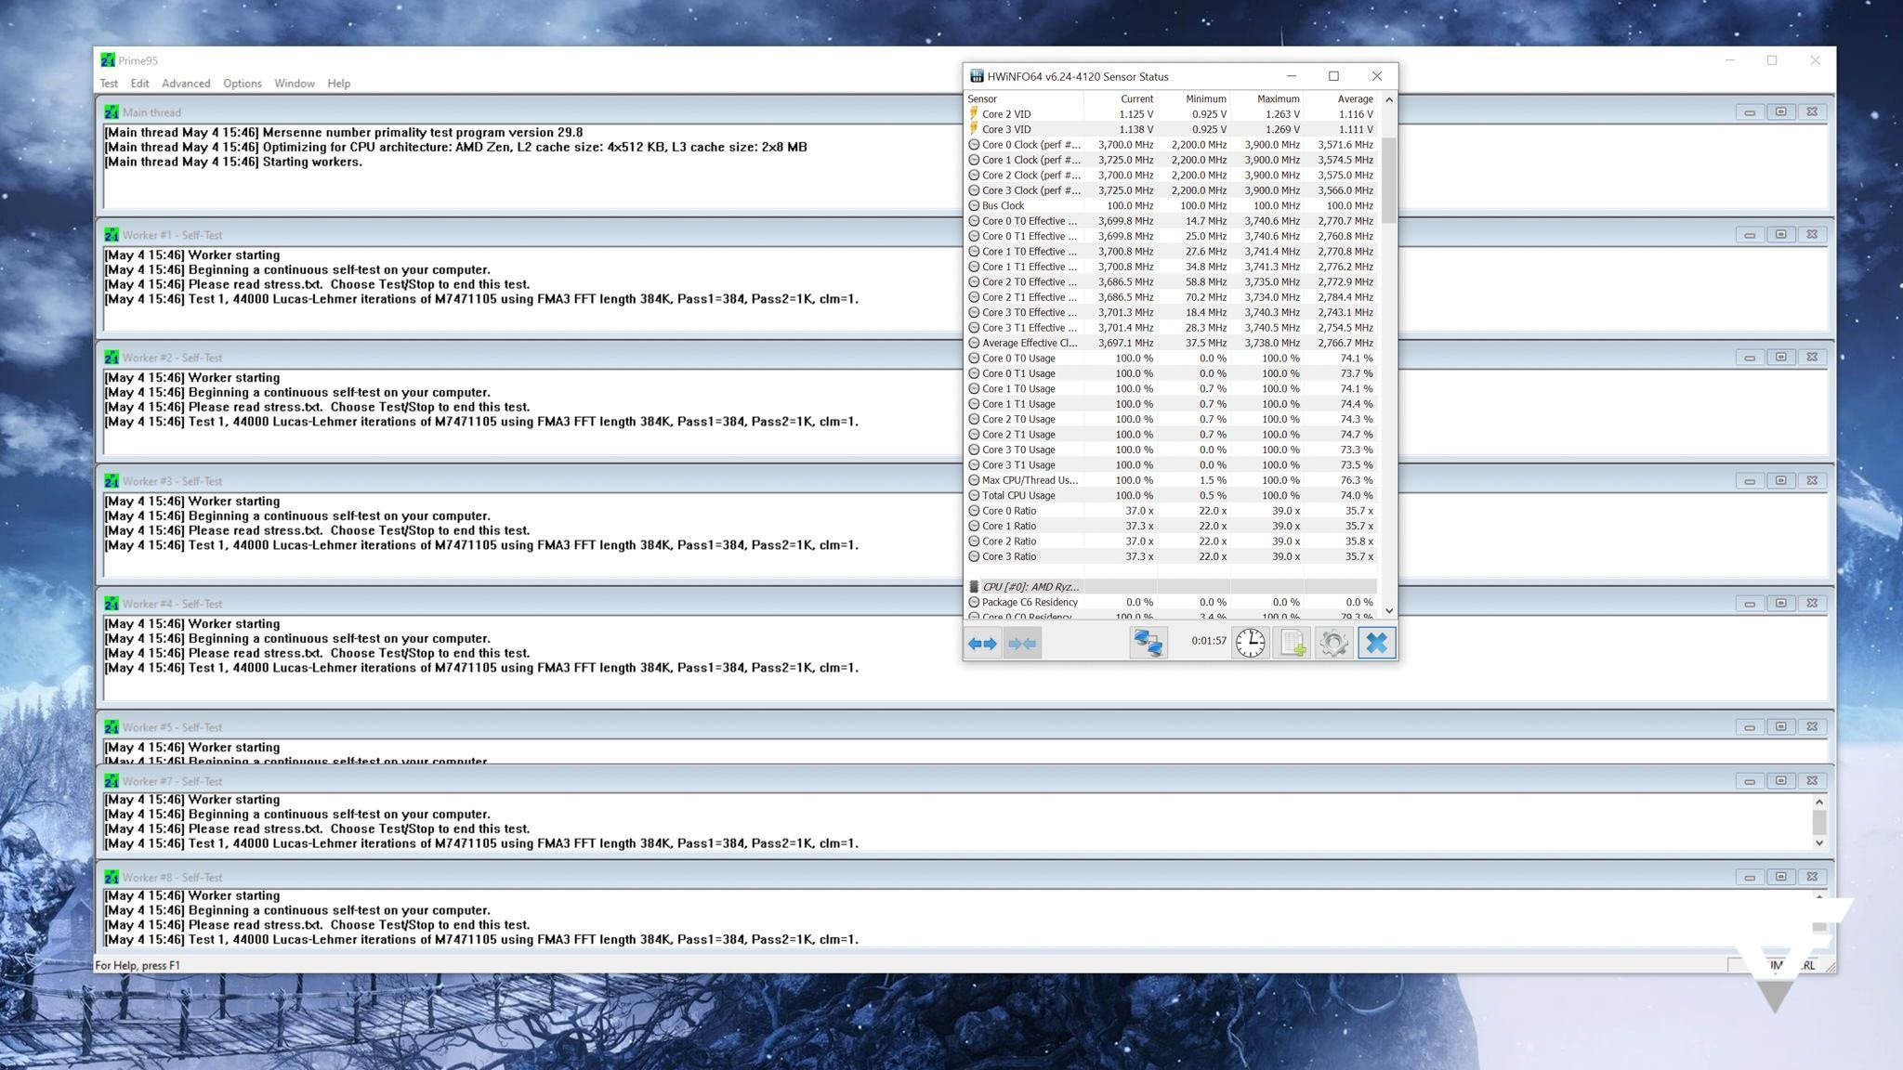Click the clock reset timer icon in HWiNFO
The width and height of the screenshot is (1903, 1070).
(1251, 643)
